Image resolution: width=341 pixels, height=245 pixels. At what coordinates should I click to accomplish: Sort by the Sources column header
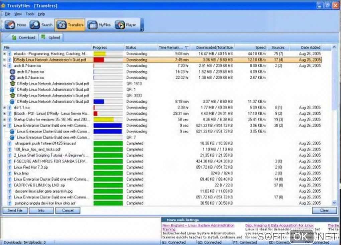278,47
